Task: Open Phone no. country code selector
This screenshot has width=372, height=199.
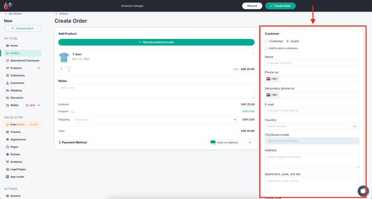Action: pos(273,79)
